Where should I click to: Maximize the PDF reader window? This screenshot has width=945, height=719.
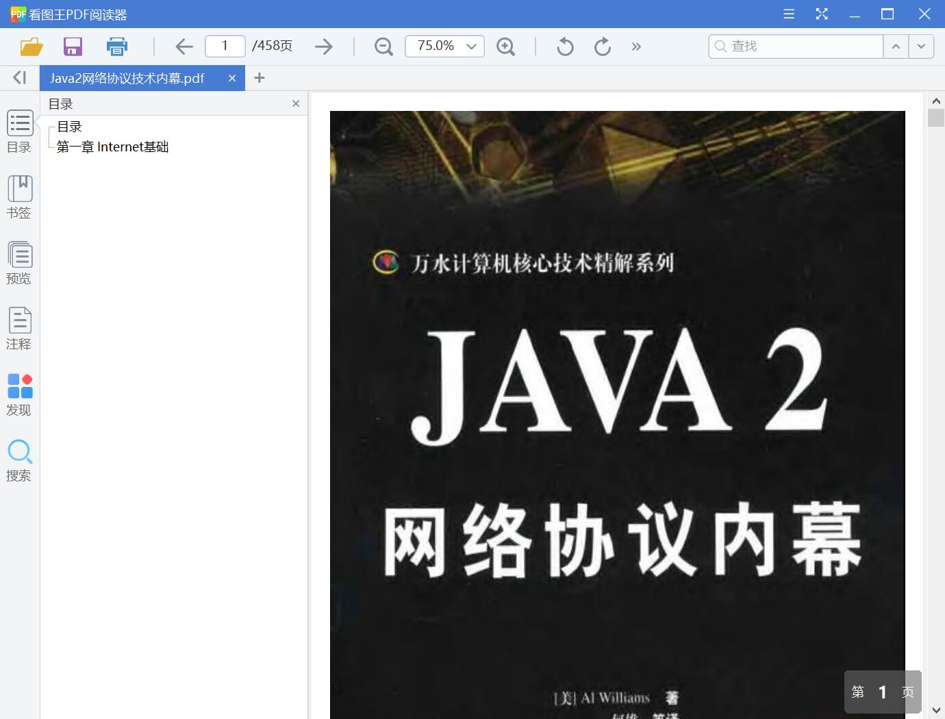[887, 14]
